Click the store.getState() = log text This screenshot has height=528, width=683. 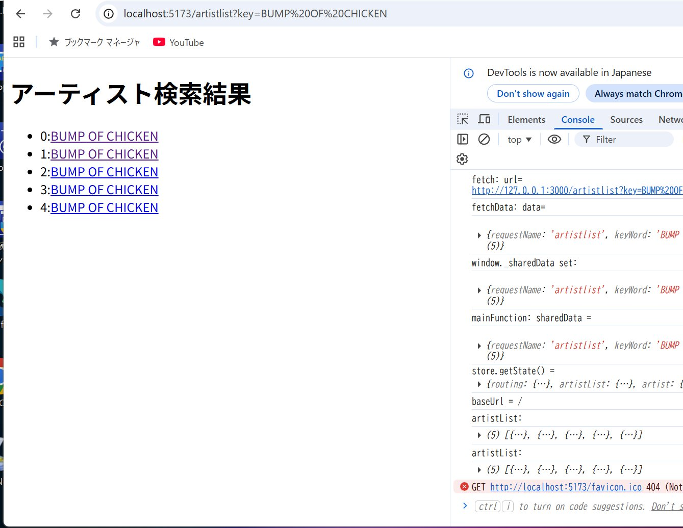tap(513, 371)
